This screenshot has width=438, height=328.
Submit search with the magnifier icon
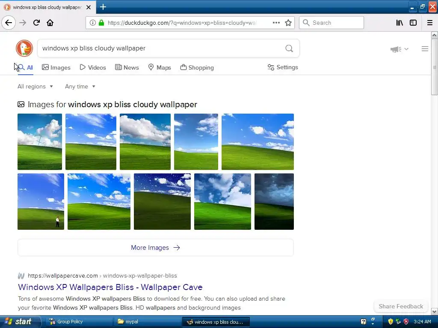coord(289,49)
